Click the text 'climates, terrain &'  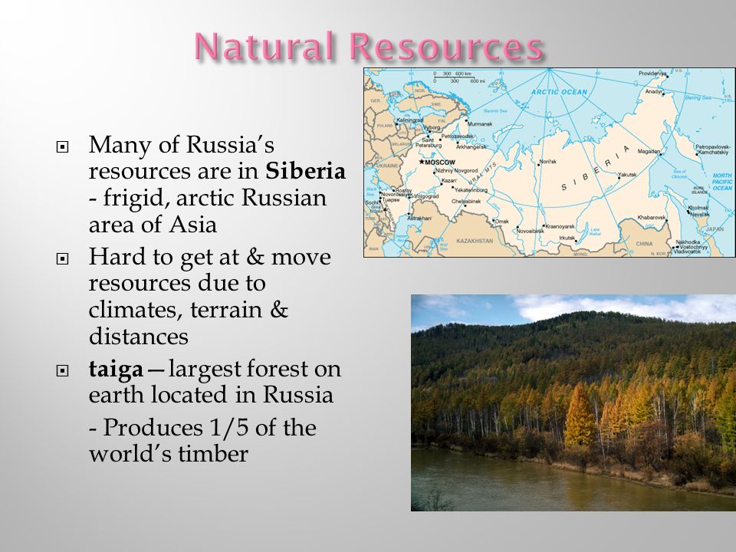coord(189,310)
